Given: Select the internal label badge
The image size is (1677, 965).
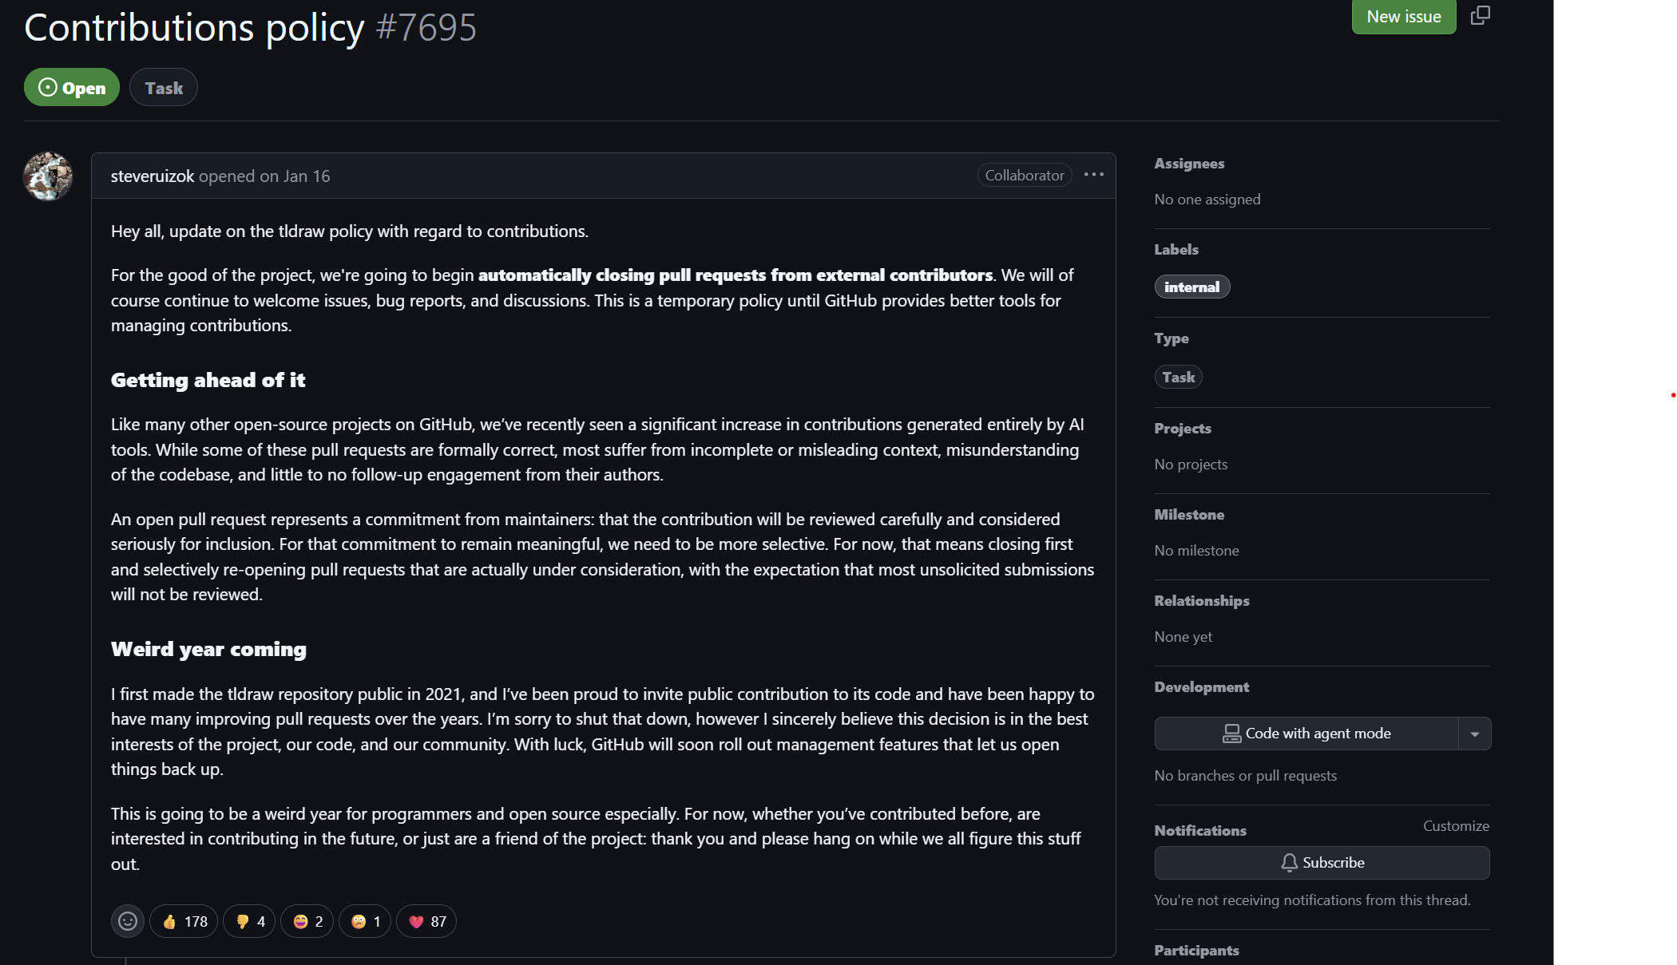Looking at the screenshot, I should pyautogui.click(x=1191, y=287).
